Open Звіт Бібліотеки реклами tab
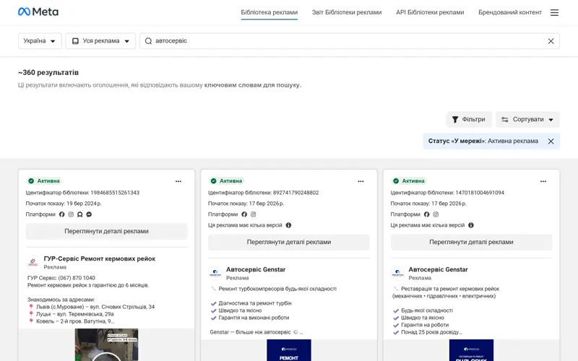Screen dimensions: 578x361 pos(347,12)
